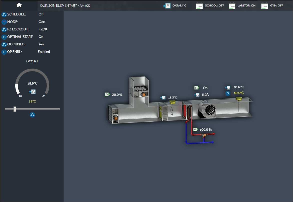Click the supply setpoint icon by 40.0°C
This screenshot has width=293, height=202.
[228, 93]
